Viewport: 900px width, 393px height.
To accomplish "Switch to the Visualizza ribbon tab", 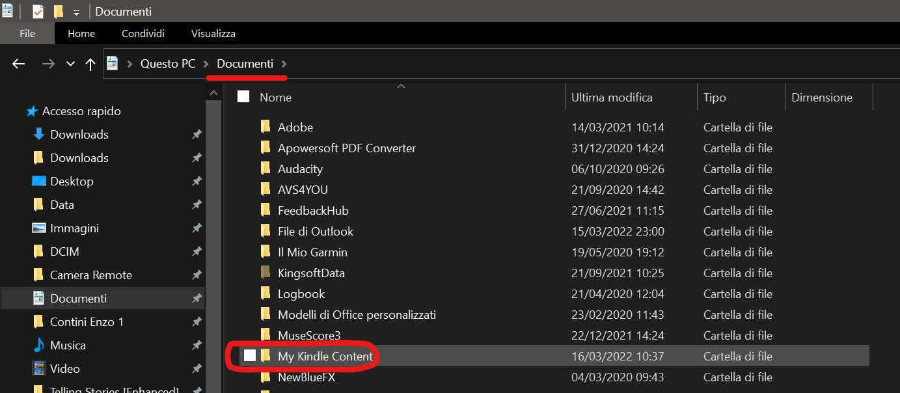I will (x=213, y=33).
